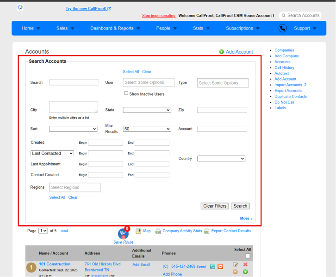Click the external link icon beside Try the new CallProof
The image size is (336, 277).
pos(109,9)
